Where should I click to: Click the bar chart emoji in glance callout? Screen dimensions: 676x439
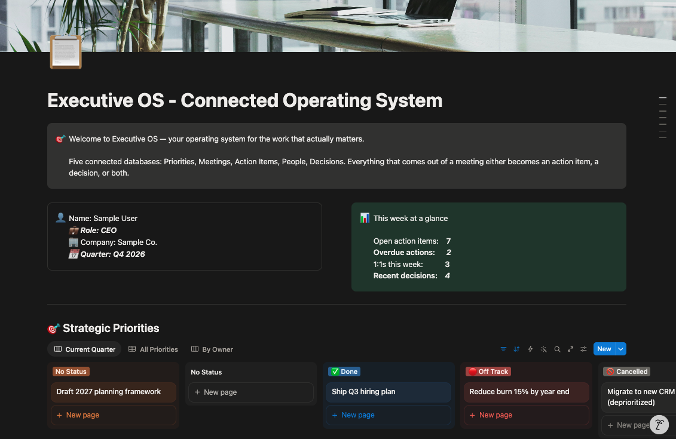coord(365,218)
